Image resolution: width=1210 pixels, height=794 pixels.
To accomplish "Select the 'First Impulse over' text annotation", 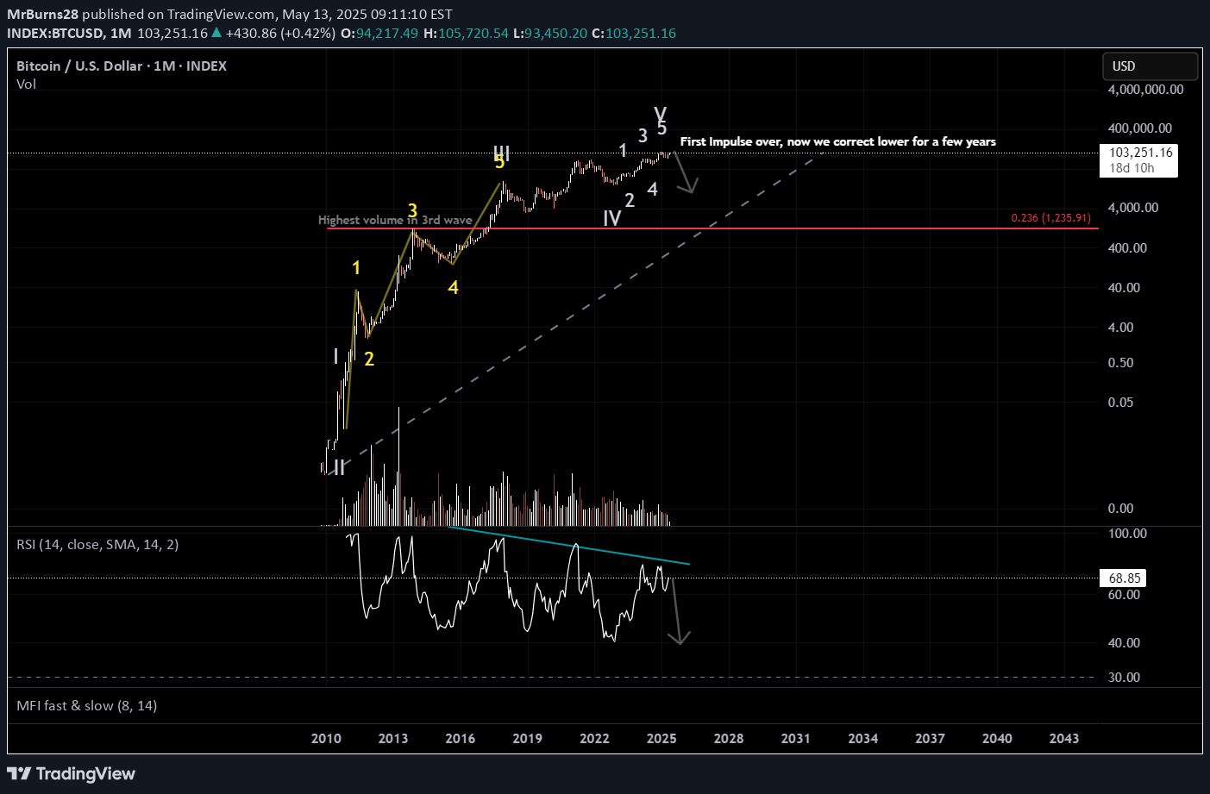I will coord(837,141).
